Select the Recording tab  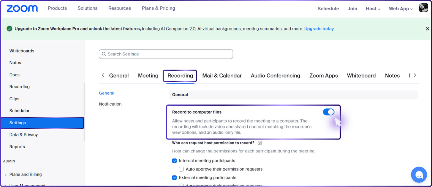point(180,76)
